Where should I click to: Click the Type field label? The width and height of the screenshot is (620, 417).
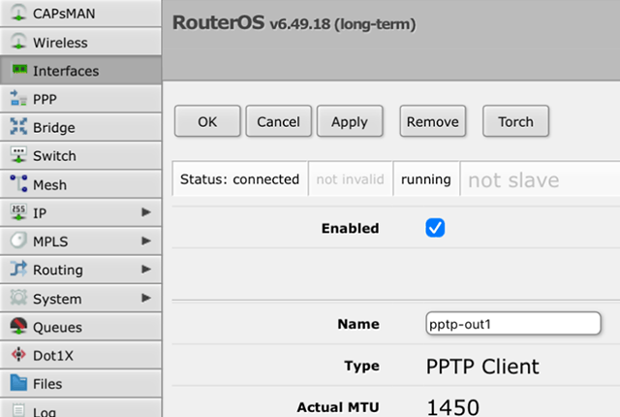[x=361, y=366]
